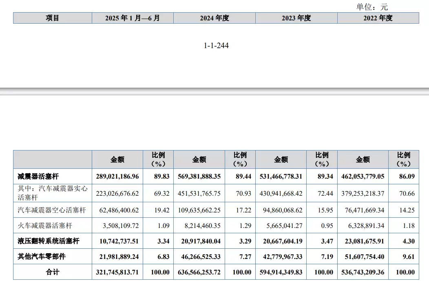Click the "项目" header cell
The image size is (429, 283).
tap(52, 18)
